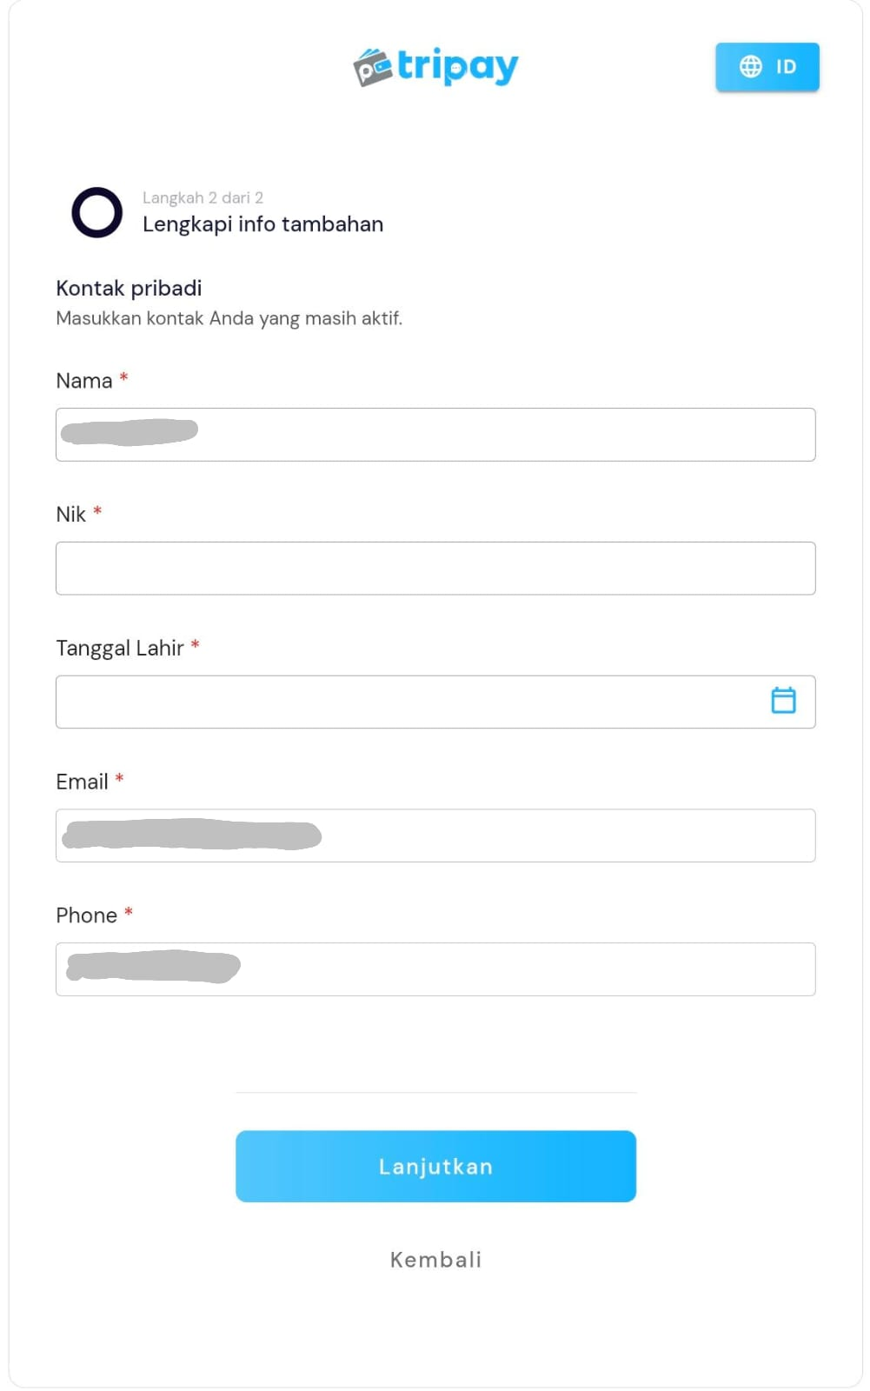Select the Tanggal Lahir date field
This screenshot has height=1391, width=870.
408,702
